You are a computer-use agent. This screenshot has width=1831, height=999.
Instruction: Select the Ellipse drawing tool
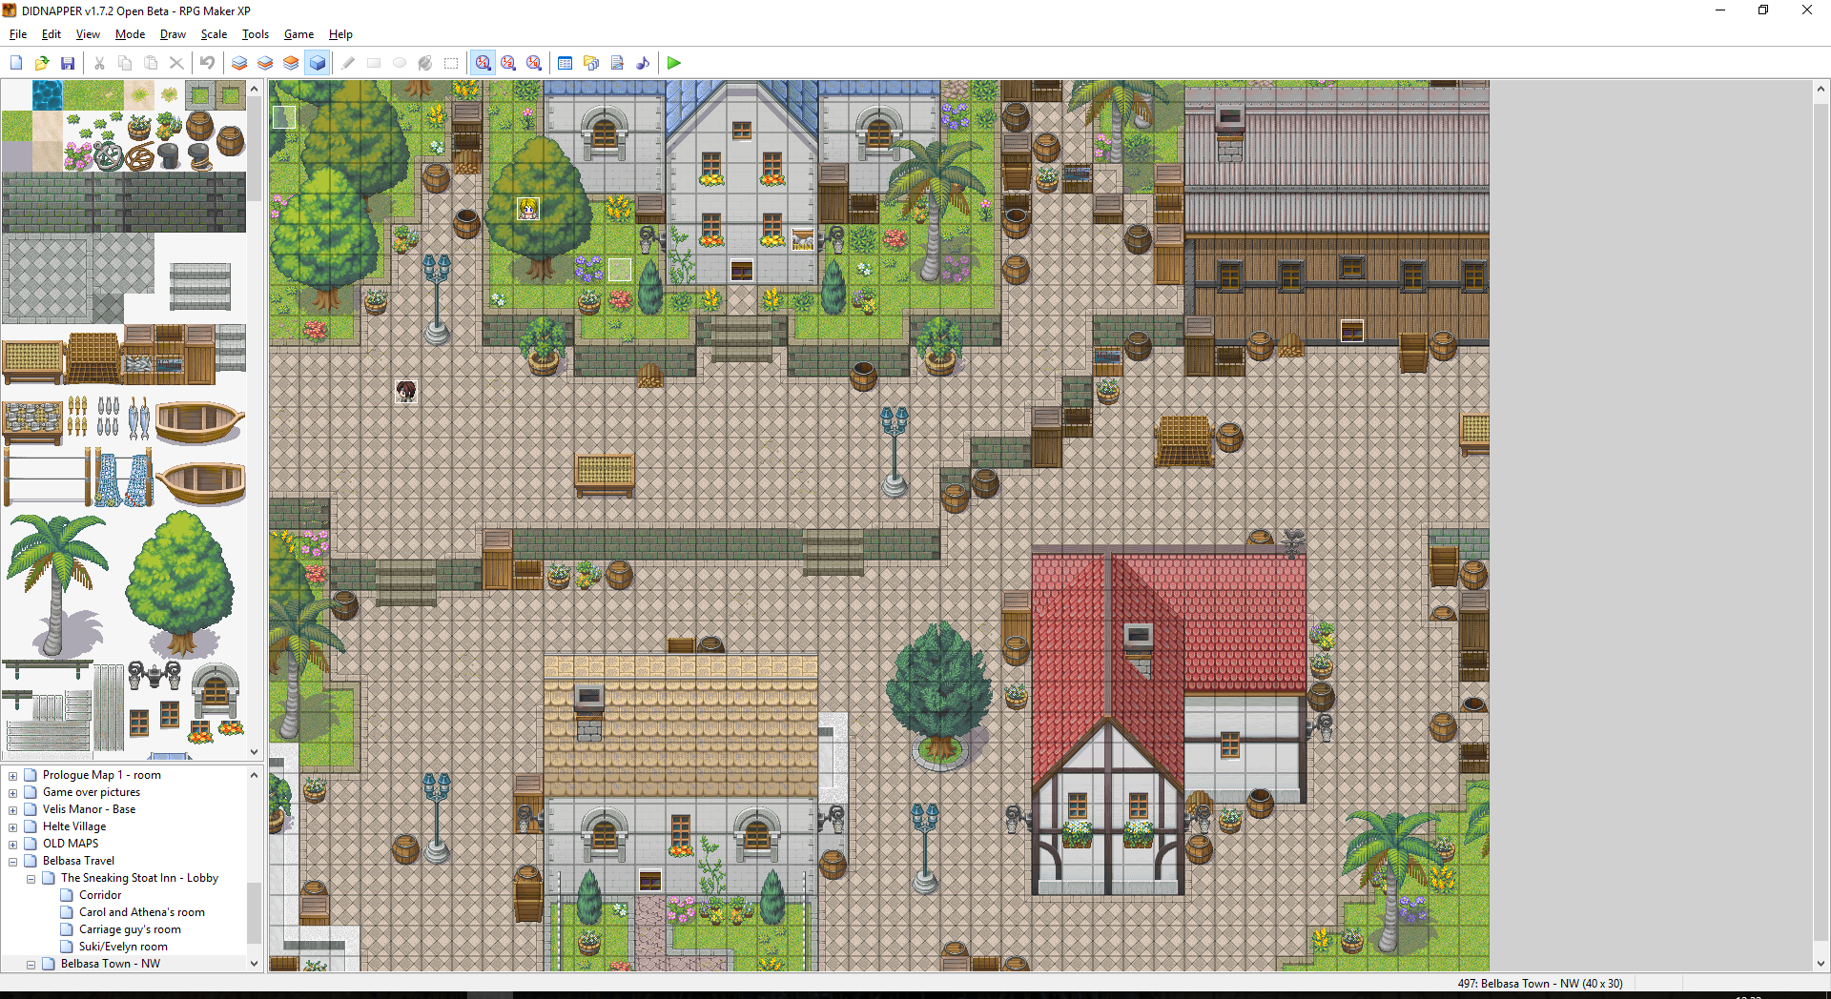click(400, 63)
